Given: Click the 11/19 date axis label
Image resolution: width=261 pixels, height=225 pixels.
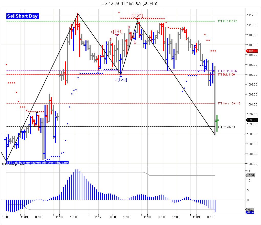Looking at the screenshot, I should [196, 217].
